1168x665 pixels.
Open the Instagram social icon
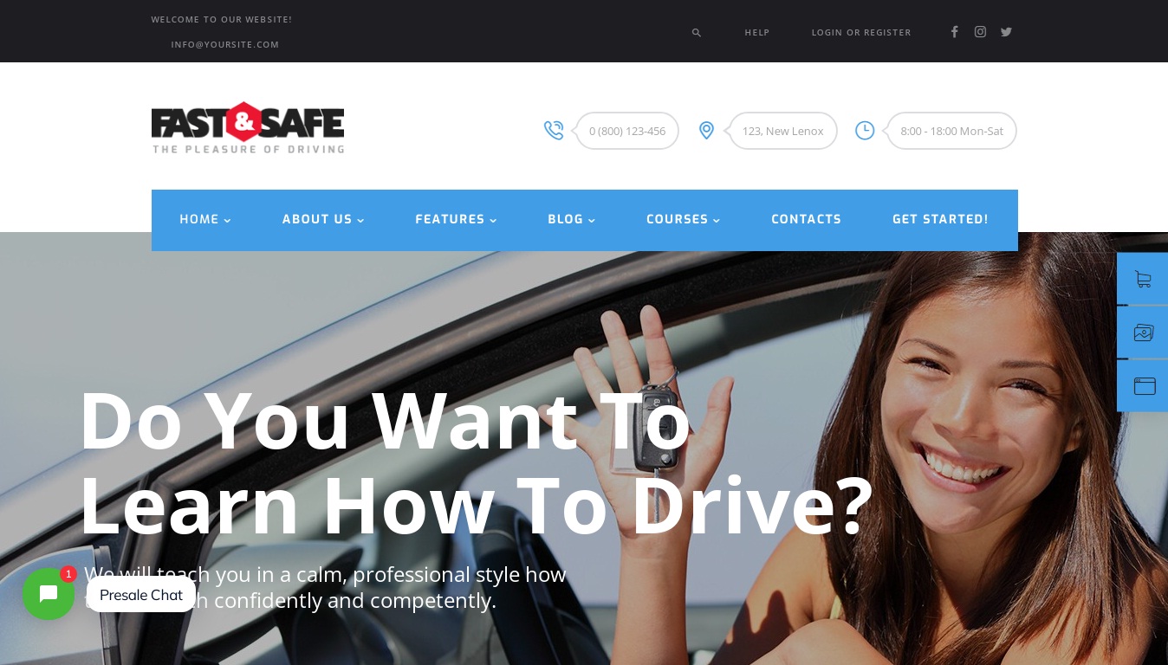[x=980, y=32]
